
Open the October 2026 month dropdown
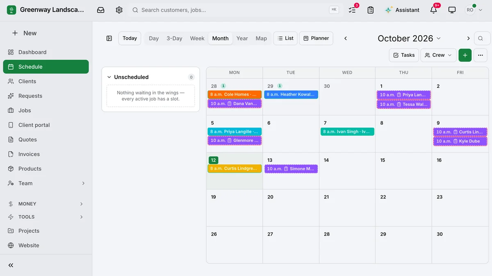coord(409,38)
